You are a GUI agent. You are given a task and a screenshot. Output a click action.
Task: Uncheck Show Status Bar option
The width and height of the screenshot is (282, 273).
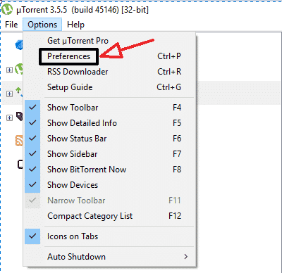pos(32,139)
